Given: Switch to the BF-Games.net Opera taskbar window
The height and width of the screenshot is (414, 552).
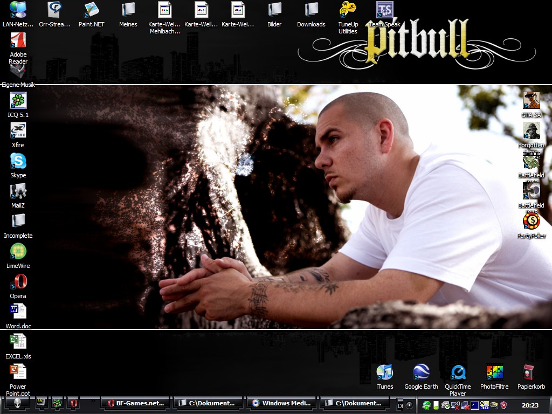Looking at the screenshot, I should click(x=135, y=403).
